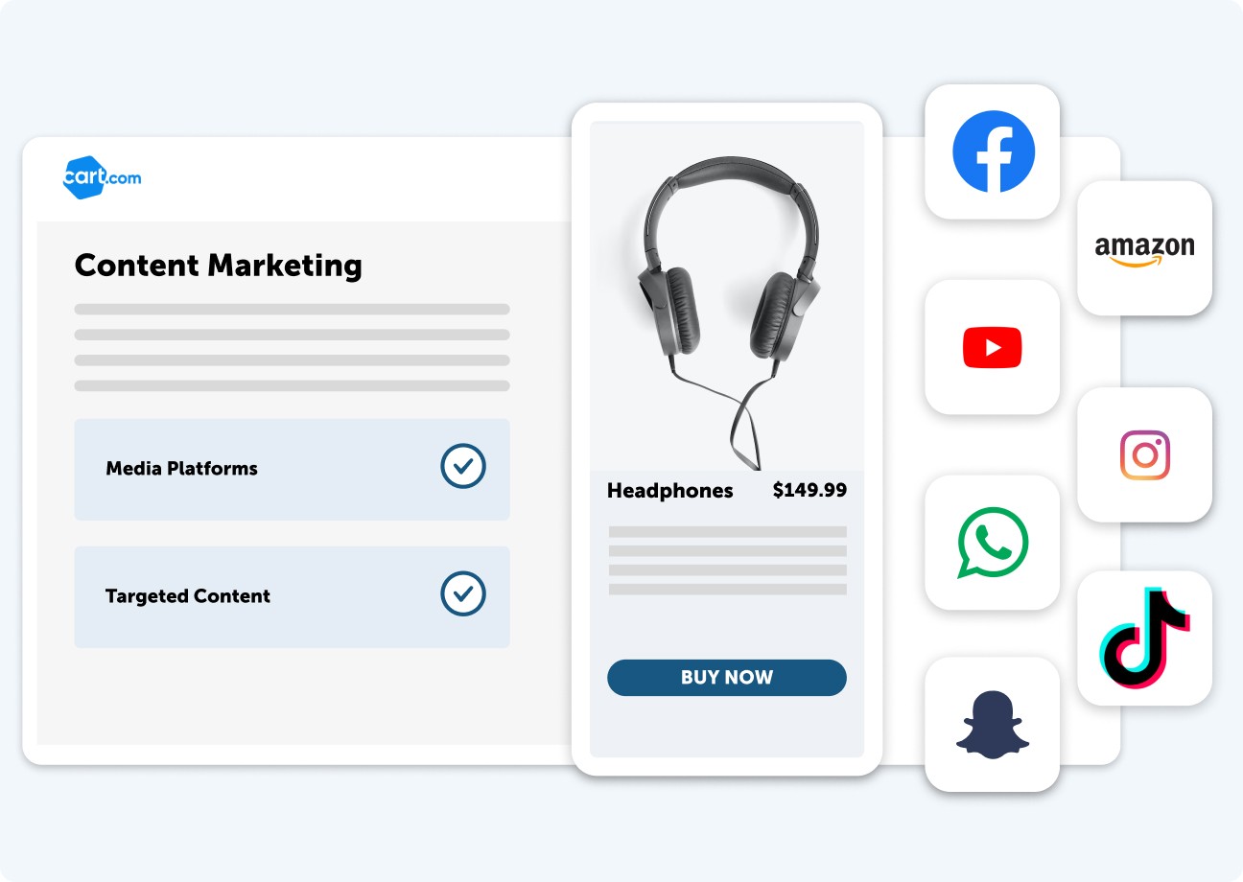Image resolution: width=1243 pixels, height=882 pixels.
Task: Click the Headphones product title
Action: [669, 491]
